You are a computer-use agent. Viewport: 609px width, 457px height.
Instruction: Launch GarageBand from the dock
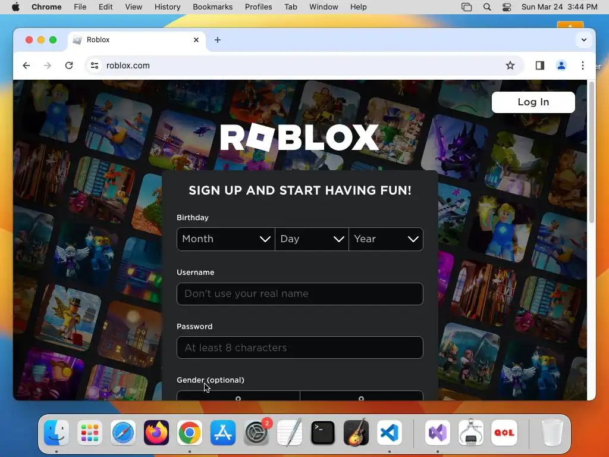tap(356, 433)
